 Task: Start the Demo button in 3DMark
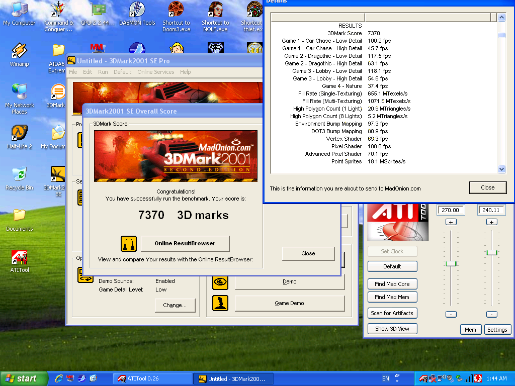click(x=289, y=282)
